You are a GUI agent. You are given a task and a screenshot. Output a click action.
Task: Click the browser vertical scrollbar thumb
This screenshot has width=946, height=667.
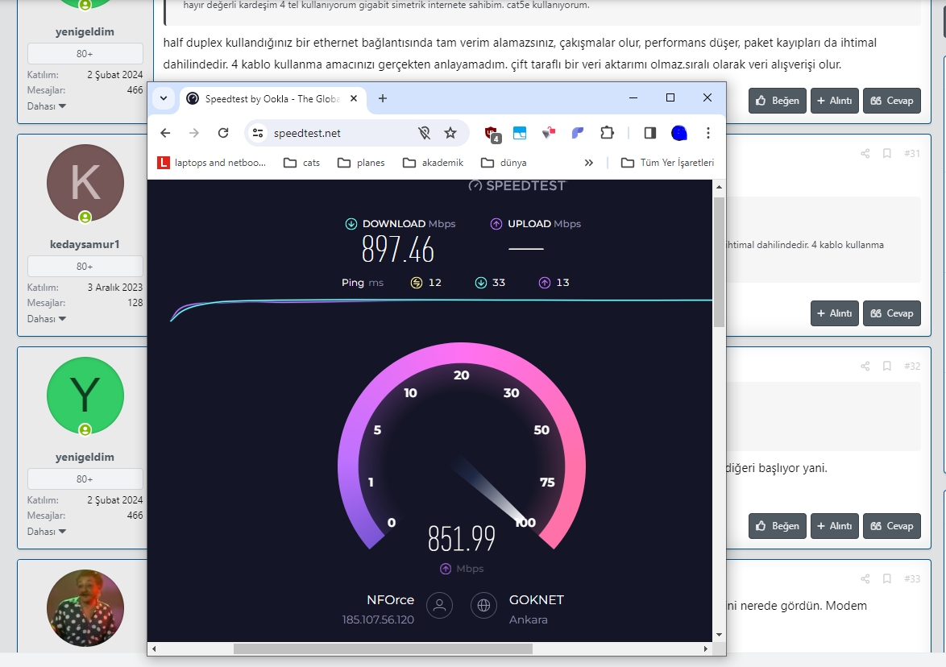click(719, 262)
